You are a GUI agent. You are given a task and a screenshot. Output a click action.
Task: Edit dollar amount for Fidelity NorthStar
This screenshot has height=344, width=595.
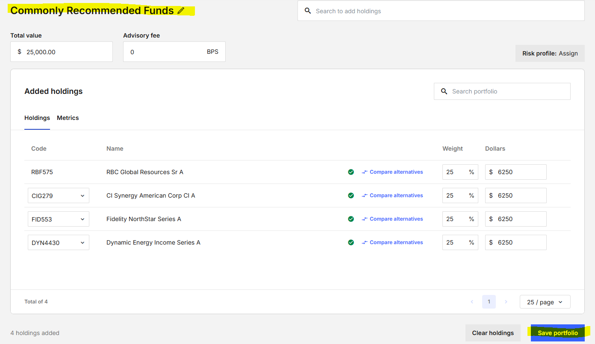(516, 219)
